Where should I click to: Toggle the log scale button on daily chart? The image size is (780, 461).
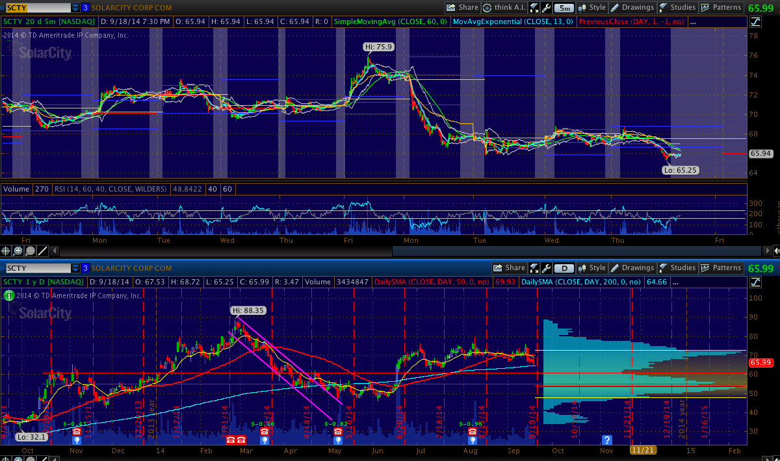point(755,281)
